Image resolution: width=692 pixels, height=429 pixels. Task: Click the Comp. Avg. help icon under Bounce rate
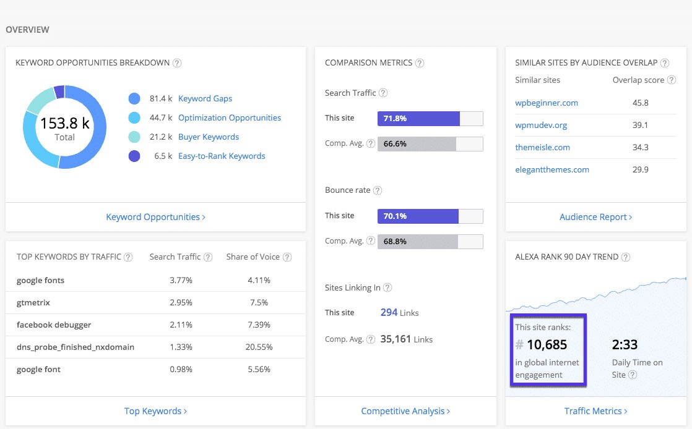[371, 241]
